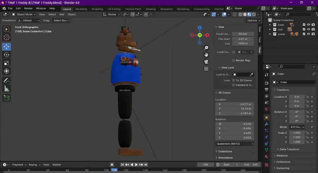Viewport: 318px width, 173px height.
Task: Toggle Render Region checkbox
Action: click(x=234, y=60)
